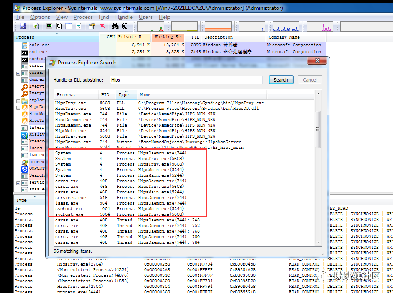Sort search results by Process column
Screen dimensions: 393x293
click(x=76, y=95)
